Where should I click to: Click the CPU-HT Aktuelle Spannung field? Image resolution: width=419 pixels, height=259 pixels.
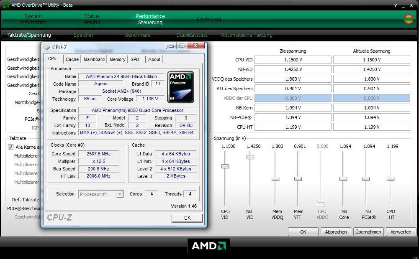[372, 127]
